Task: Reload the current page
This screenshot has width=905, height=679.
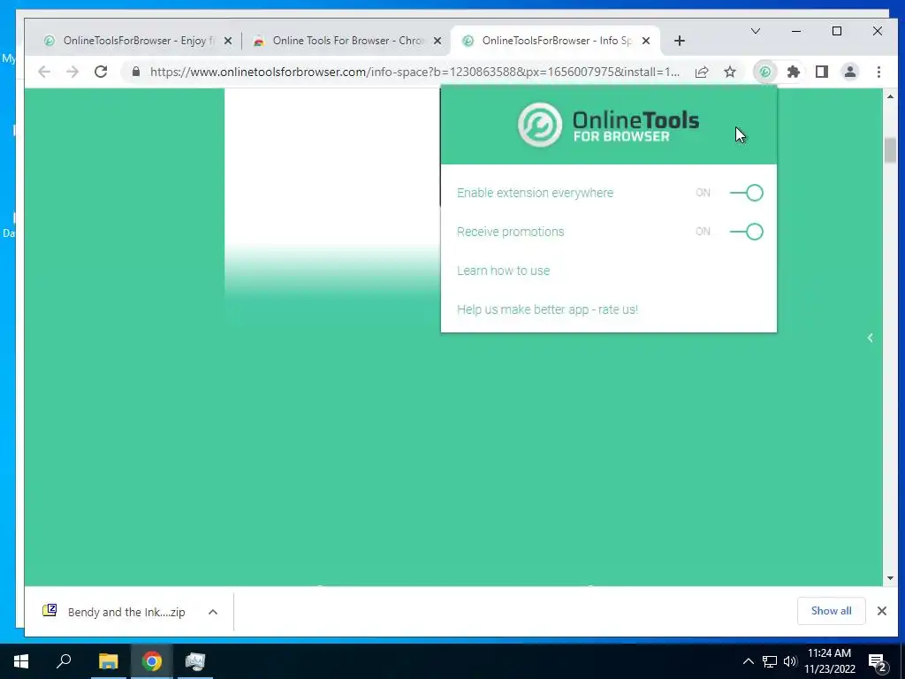Action: 101,72
